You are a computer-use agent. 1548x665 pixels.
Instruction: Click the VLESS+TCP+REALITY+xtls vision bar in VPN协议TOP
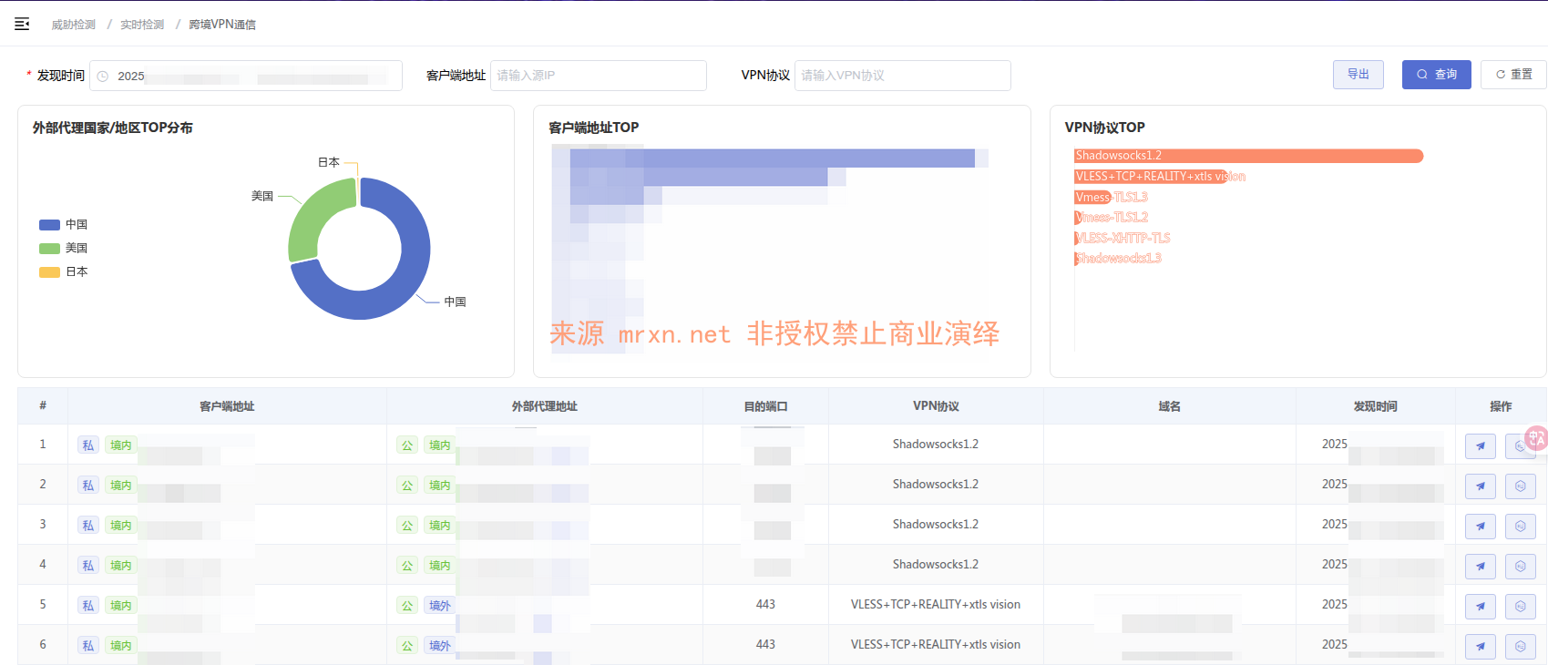coord(1150,177)
